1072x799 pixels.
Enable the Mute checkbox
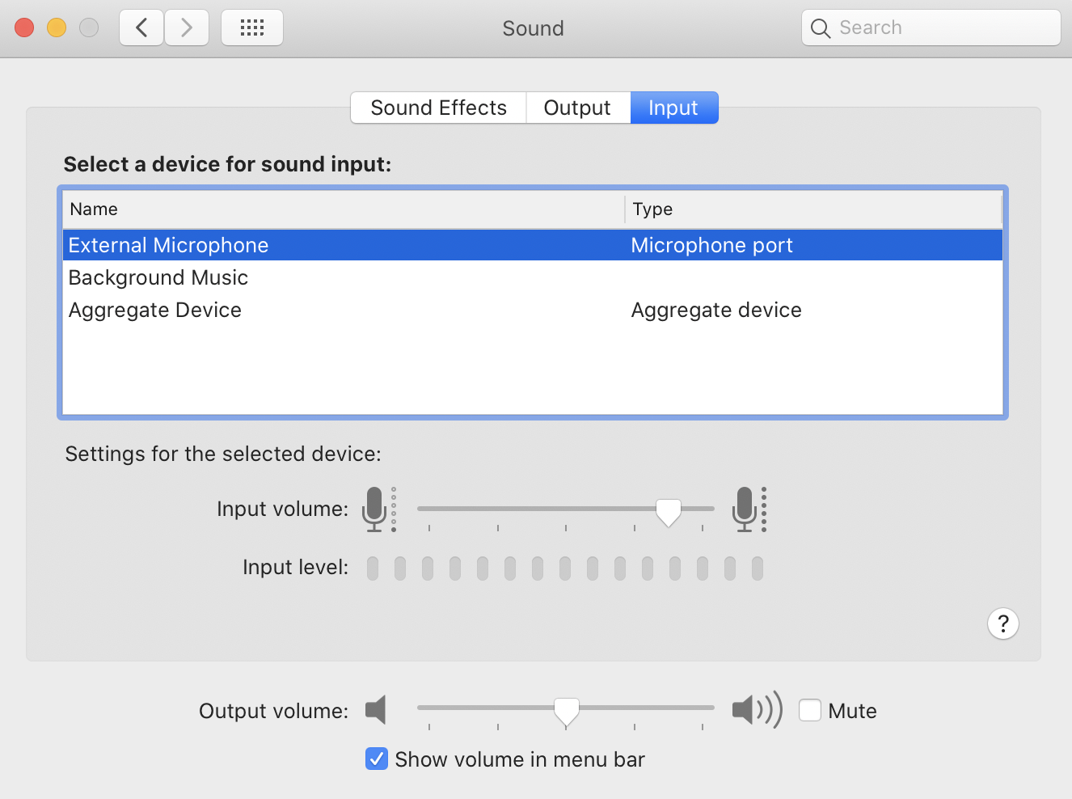point(810,710)
